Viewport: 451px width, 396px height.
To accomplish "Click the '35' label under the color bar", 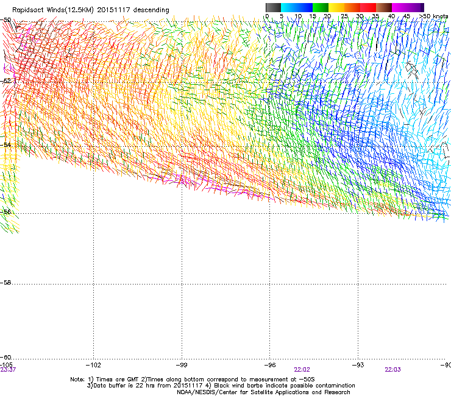I will [375, 16].
